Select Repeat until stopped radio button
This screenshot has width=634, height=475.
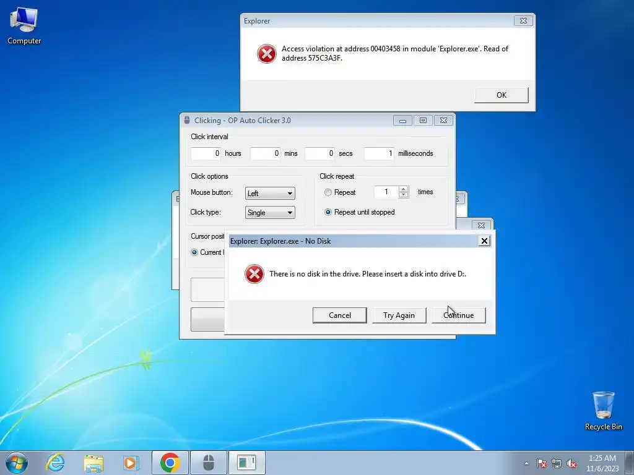click(x=328, y=212)
